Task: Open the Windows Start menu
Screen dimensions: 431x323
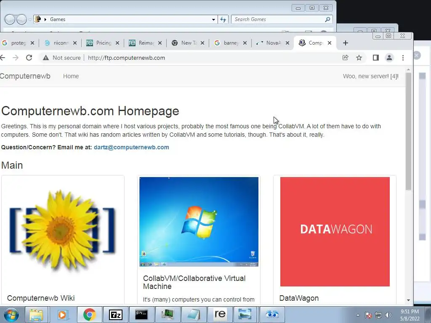Action: pos(11,315)
